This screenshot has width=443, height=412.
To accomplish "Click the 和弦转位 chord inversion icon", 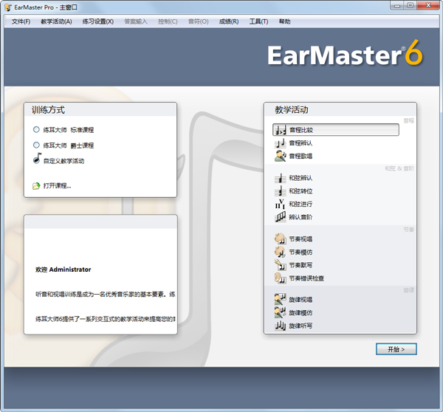I will click(281, 191).
